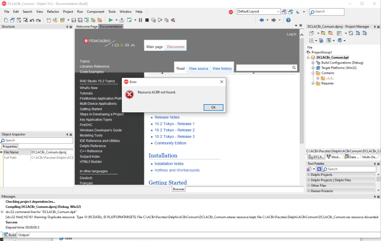Click the refresh icon in Project Manager

coord(351,33)
